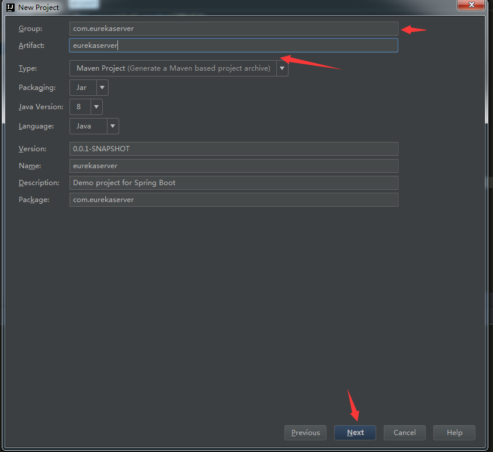Edit the Group field com.eurekaserver
Screen dimensions: 493x452
click(234, 29)
